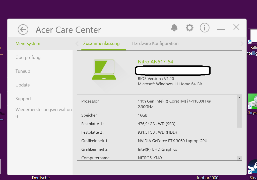Open Wiederherstellungsverwaltung in the sidebar
The width and height of the screenshot is (257, 180).
tap(44, 113)
